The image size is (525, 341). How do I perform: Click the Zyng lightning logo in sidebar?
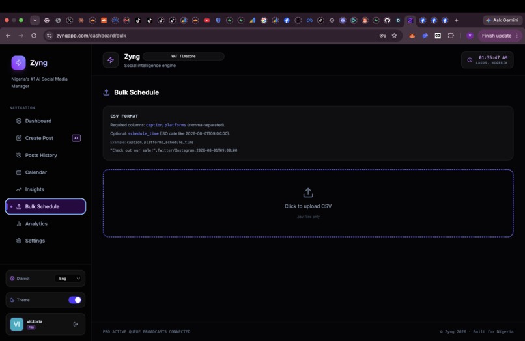click(x=18, y=62)
